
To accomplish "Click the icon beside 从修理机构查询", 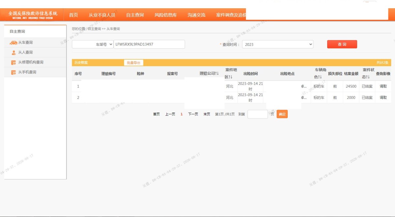I will point(13,62).
